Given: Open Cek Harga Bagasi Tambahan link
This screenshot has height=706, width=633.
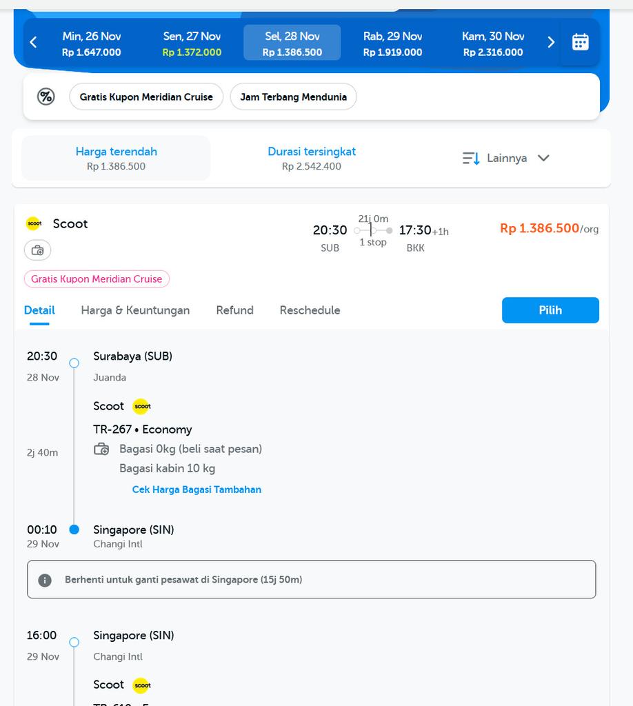Looking at the screenshot, I should [x=197, y=490].
